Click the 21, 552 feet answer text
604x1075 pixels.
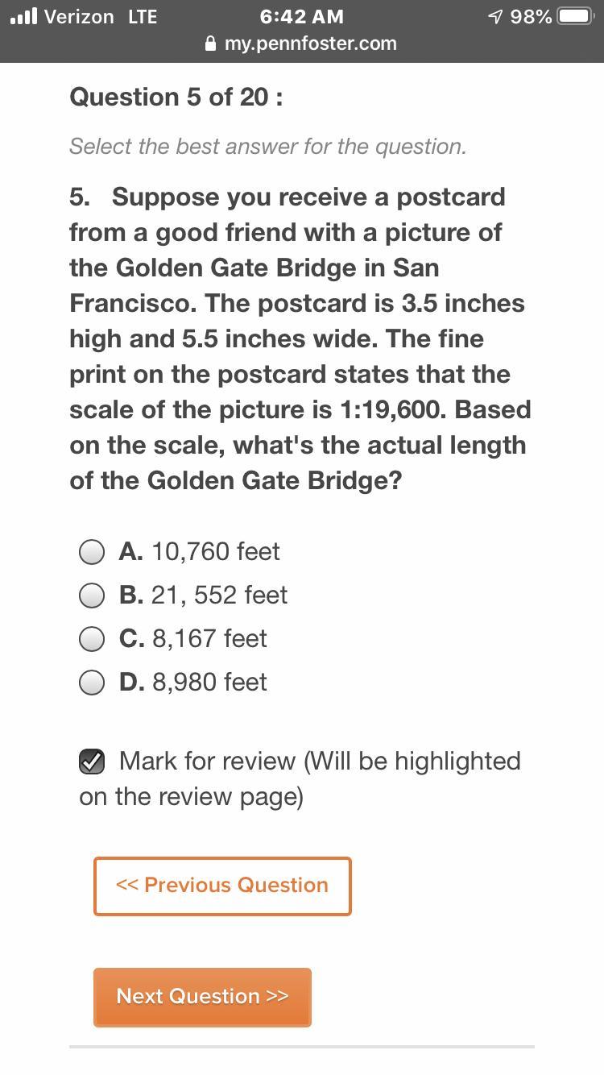(x=219, y=596)
